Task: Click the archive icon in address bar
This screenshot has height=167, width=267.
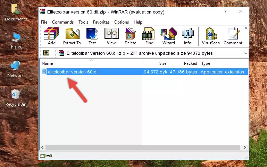Action: point(61,53)
